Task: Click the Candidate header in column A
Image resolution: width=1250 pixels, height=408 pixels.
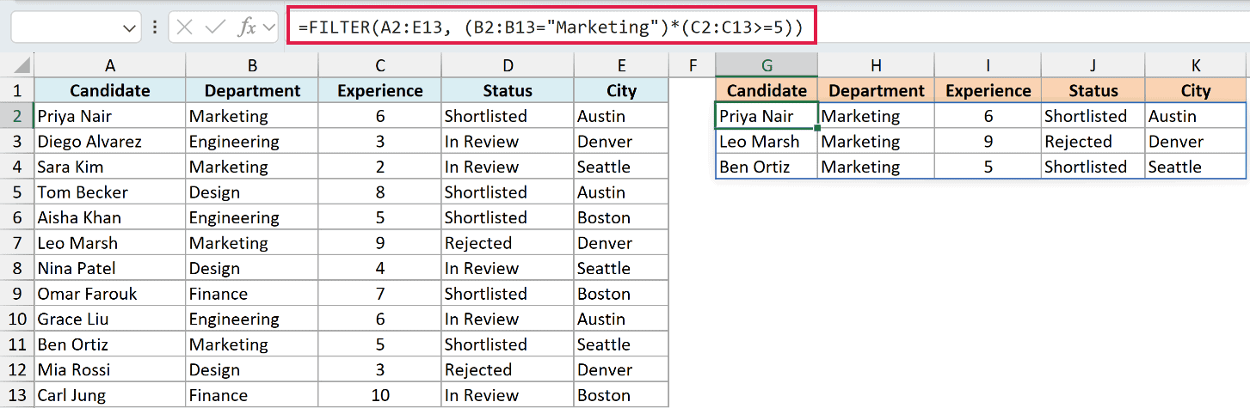Action: pyautogui.click(x=109, y=90)
